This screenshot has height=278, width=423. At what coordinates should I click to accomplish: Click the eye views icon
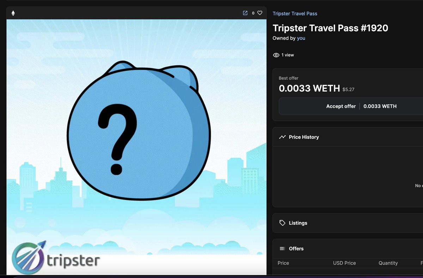click(276, 55)
